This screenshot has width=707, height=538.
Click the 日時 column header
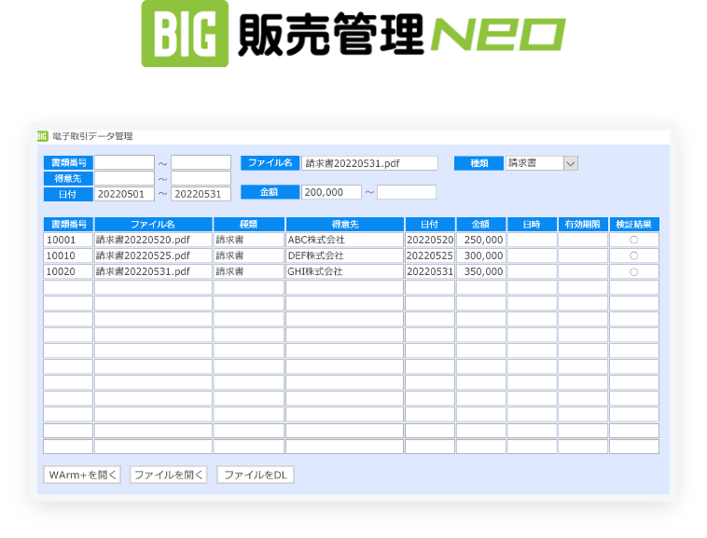click(x=532, y=225)
